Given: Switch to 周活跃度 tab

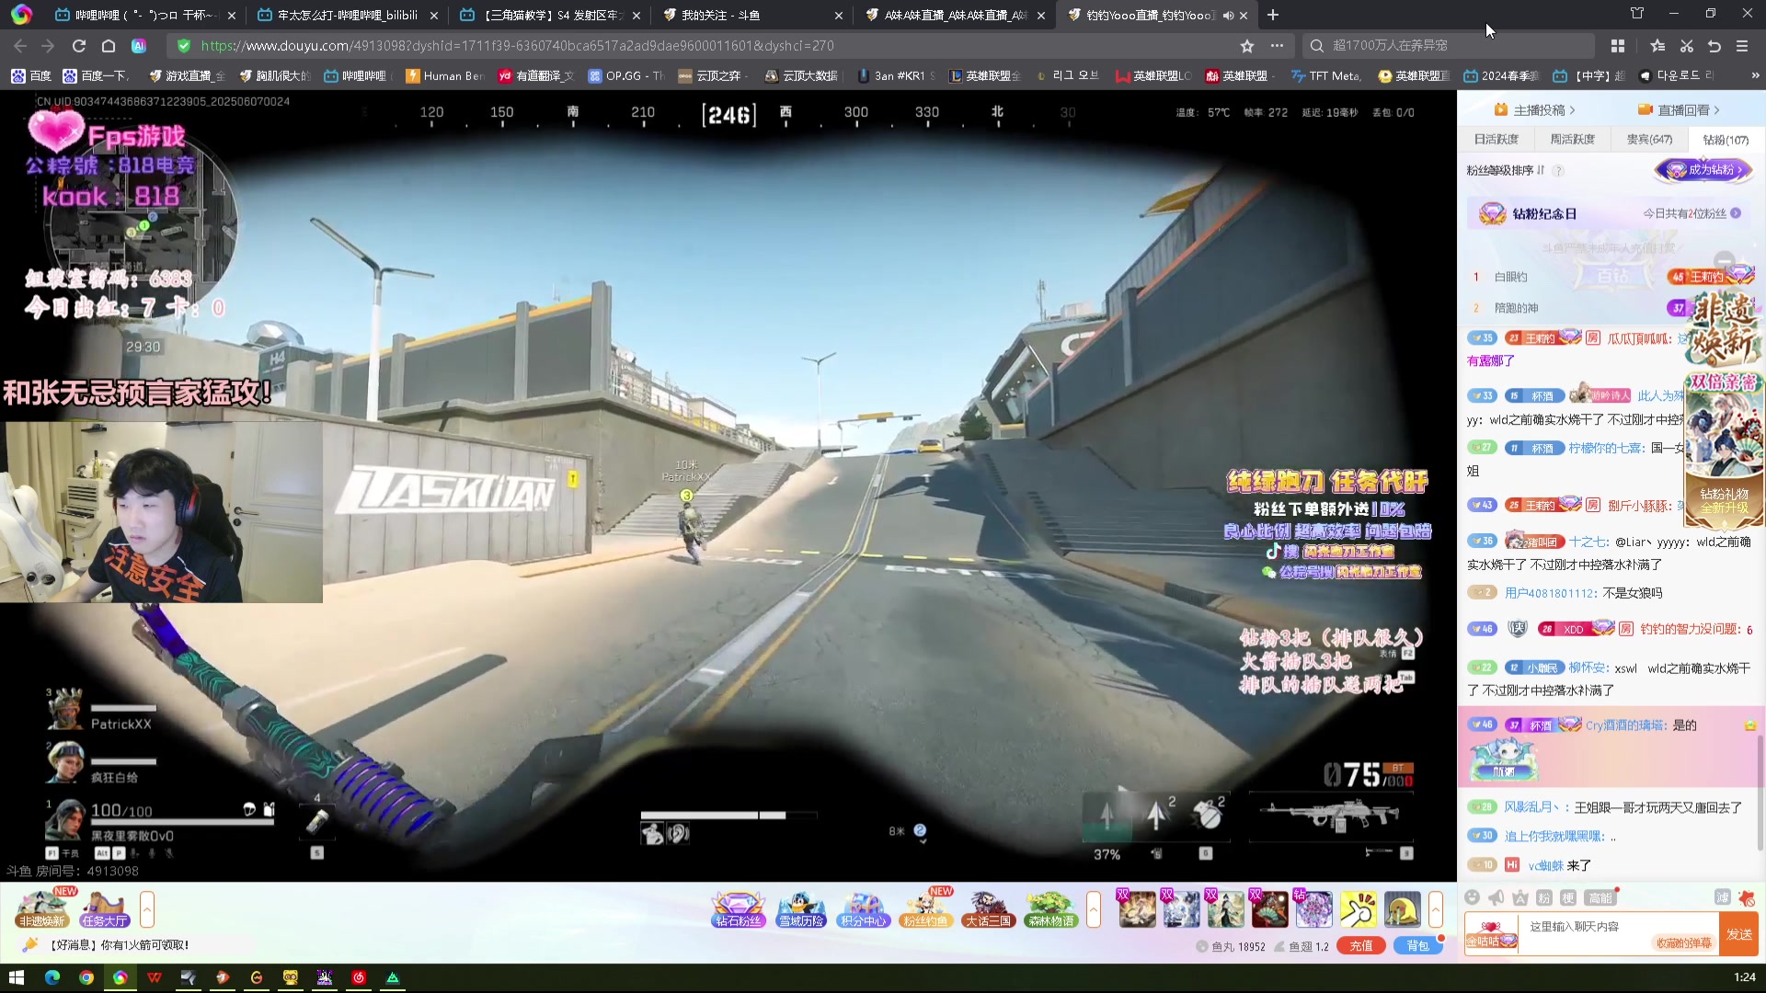Looking at the screenshot, I should (1572, 140).
